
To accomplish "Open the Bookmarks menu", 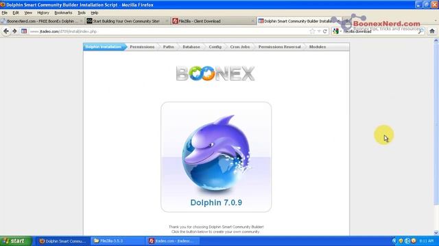I will pos(63,13).
